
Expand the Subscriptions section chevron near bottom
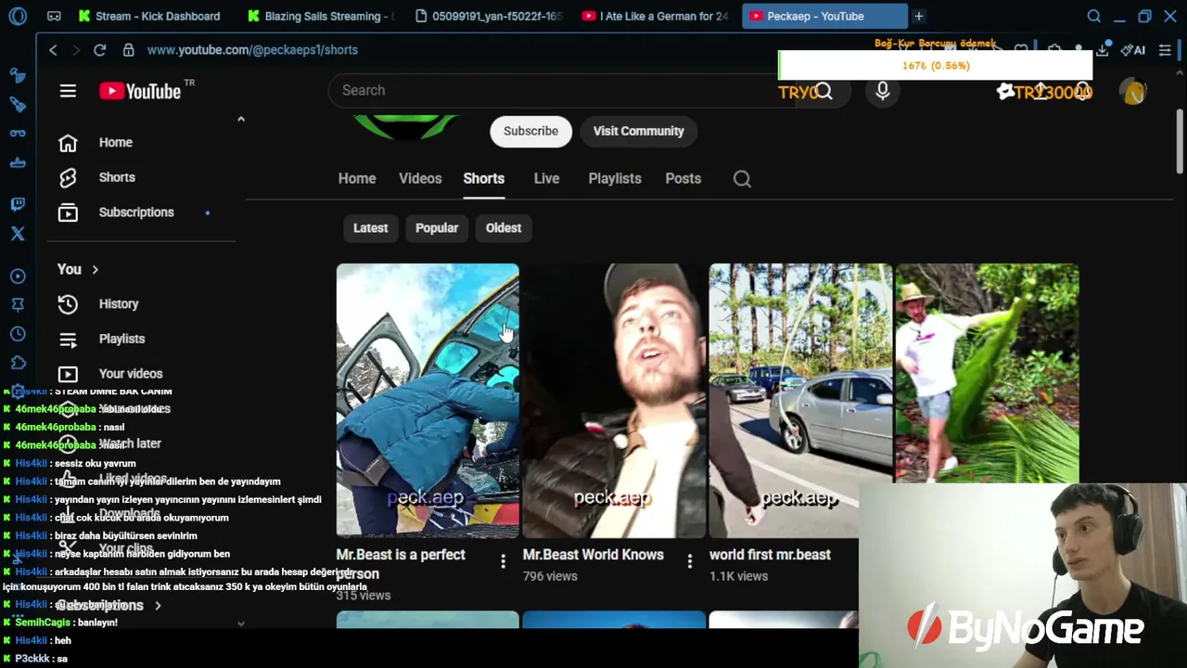tap(158, 606)
